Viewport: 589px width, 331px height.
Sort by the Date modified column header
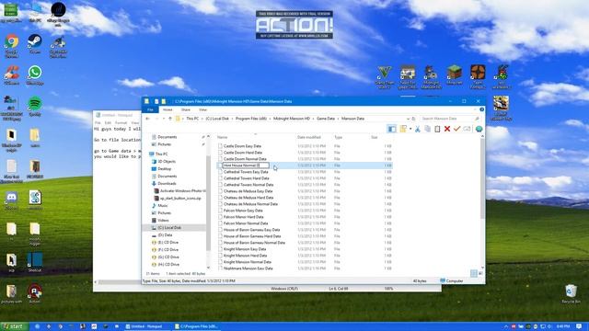tap(309, 137)
